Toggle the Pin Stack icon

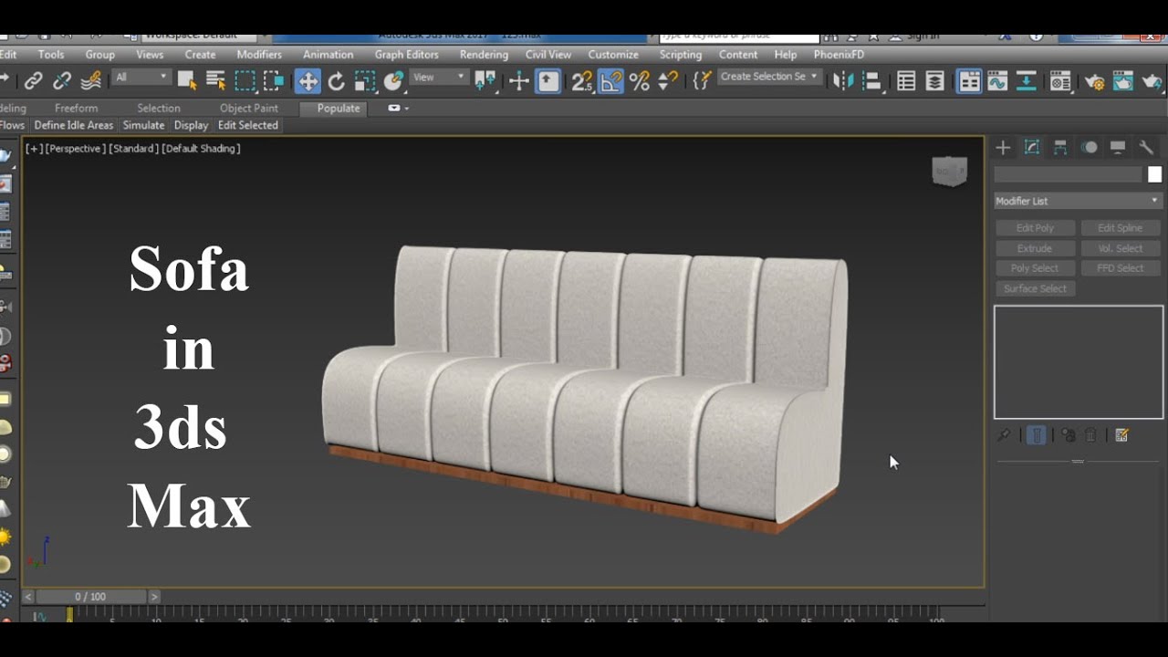(1003, 435)
